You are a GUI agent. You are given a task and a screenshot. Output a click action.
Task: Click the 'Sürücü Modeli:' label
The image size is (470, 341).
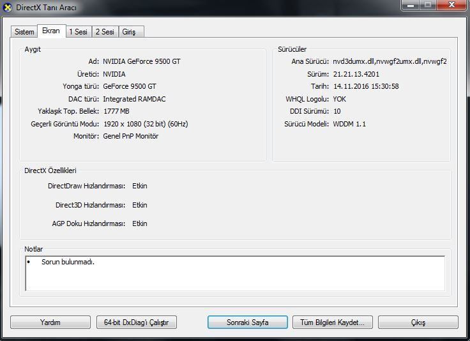(x=307, y=124)
